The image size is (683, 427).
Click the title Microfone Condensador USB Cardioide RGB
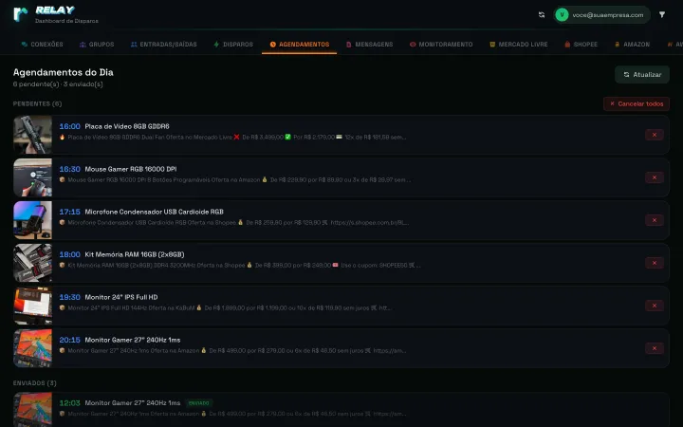155,212
